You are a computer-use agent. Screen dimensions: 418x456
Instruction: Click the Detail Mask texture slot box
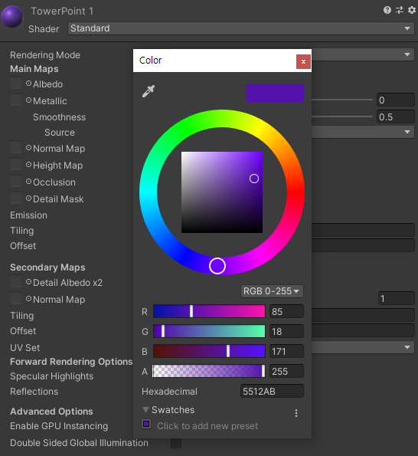click(x=16, y=198)
